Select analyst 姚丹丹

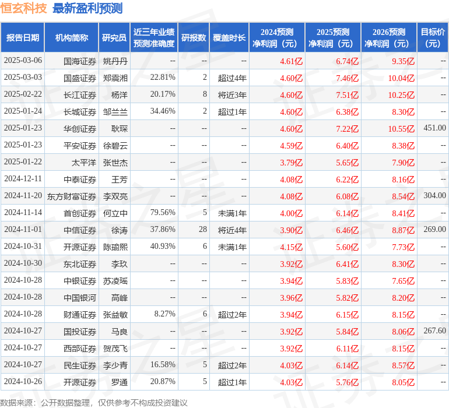pyautogui.click(x=115, y=61)
